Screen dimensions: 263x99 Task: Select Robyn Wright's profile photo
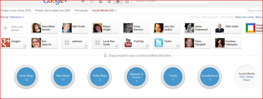[x=97, y=28]
